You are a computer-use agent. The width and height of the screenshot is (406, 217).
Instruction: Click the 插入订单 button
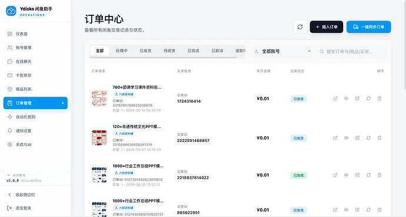tap(326, 27)
